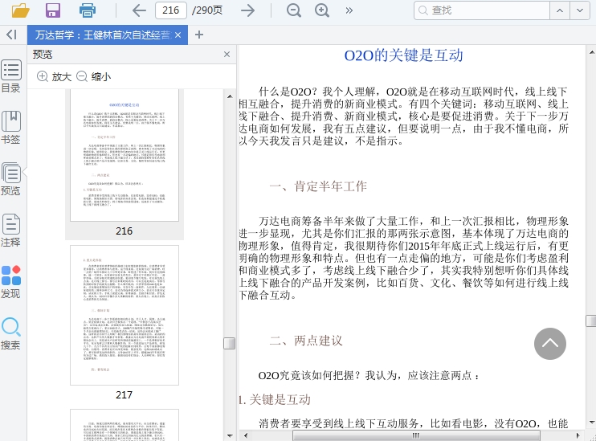Click the 216 label under the thumbnail
596x441 pixels.
[x=125, y=231]
